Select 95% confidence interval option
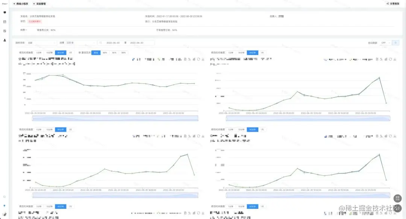 click(114, 53)
